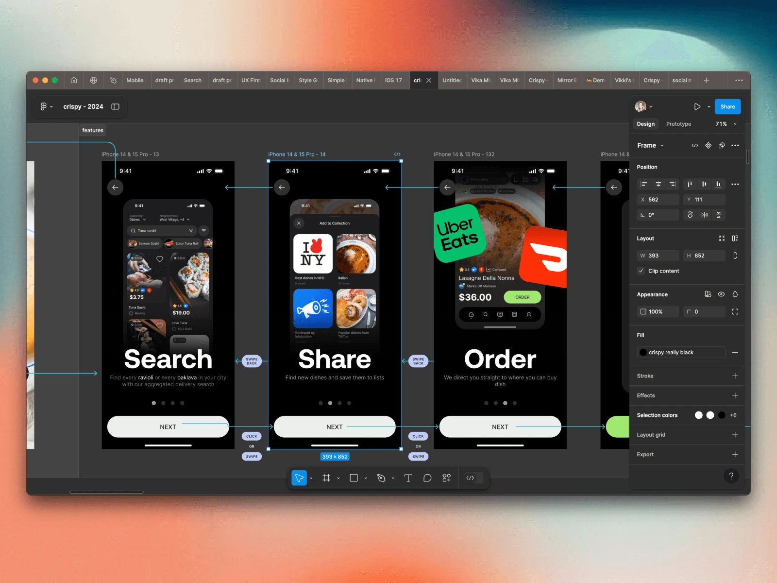The image size is (777, 583).
Task: Select the Text tool
Action: 408,478
